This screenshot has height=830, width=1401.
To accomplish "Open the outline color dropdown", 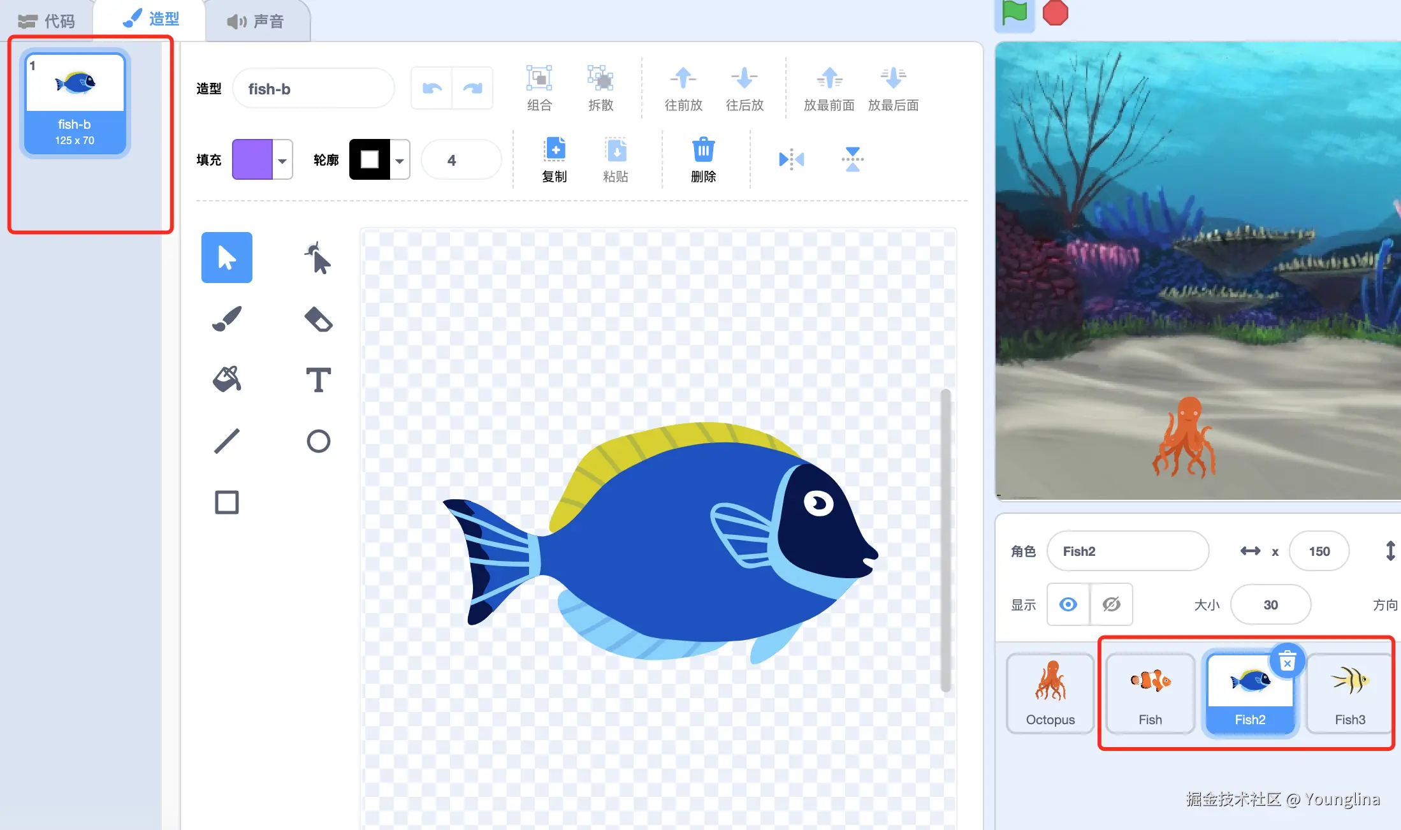I will [400, 160].
